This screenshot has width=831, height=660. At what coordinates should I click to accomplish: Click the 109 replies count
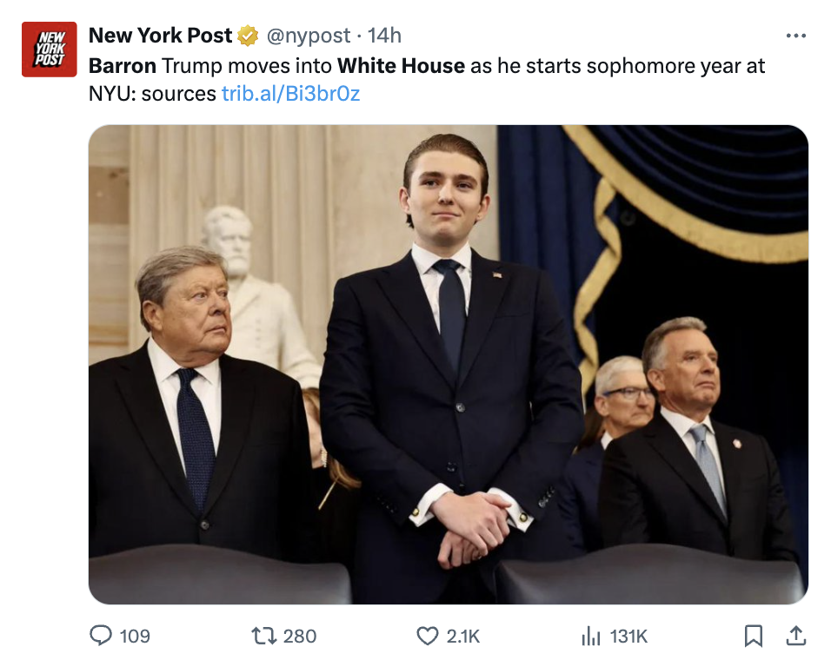coord(135,637)
